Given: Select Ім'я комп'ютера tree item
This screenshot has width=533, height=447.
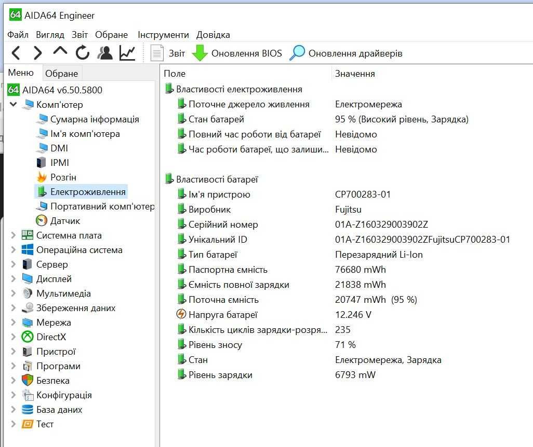Looking at the screenshot, I should 85,134.
